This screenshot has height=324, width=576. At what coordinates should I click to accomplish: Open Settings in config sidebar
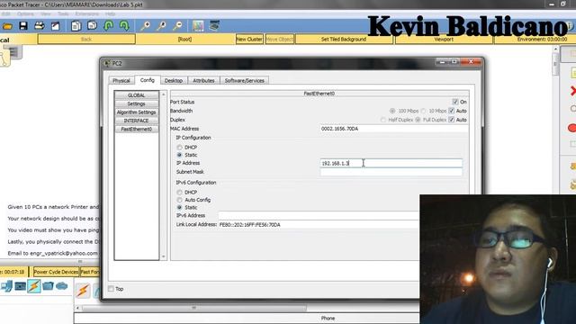click(x=136, y=103)
